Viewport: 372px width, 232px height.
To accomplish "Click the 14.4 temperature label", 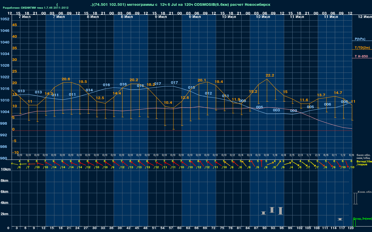I will tap(117, 93).
